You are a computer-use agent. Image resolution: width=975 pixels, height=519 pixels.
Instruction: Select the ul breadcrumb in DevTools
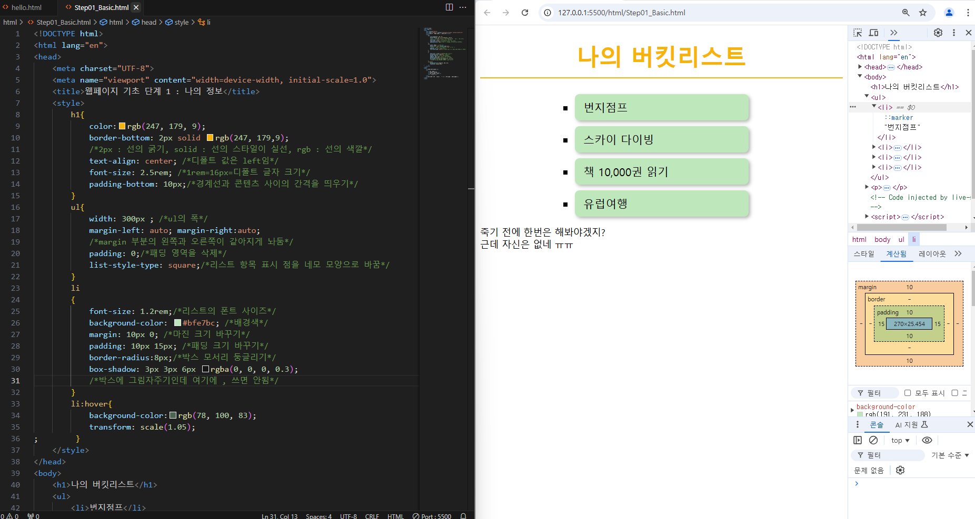click(x=901, y=239)
